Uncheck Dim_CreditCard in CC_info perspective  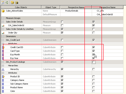pos(93,40)
